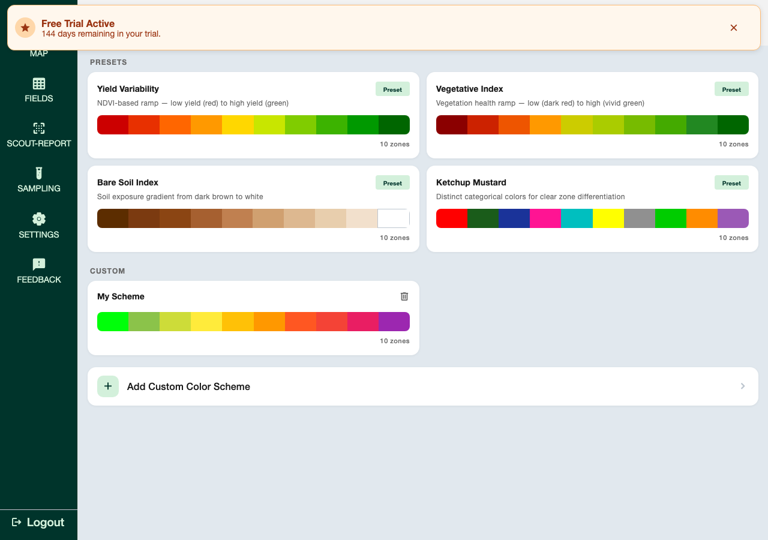Click the first dark red swatch in Vegetative Index

coord(452,125)
